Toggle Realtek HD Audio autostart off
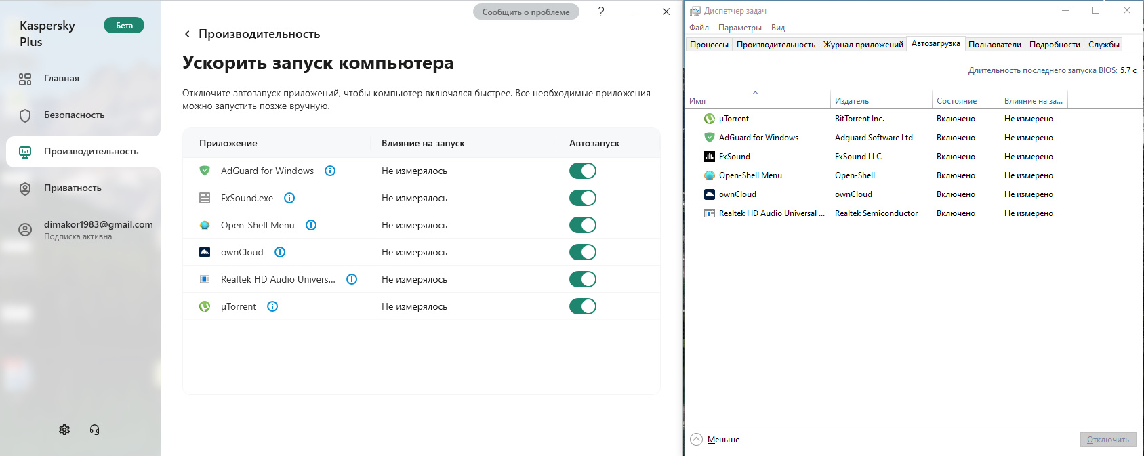The width and height of the screenshot is (1144, 456). click(583, 279)
